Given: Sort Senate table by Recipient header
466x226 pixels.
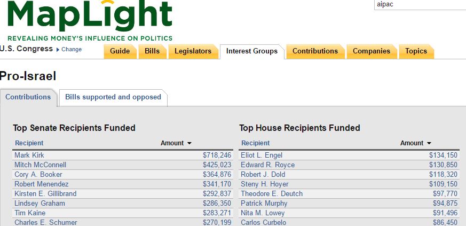Looking at the screenshot, I should 29,143.
